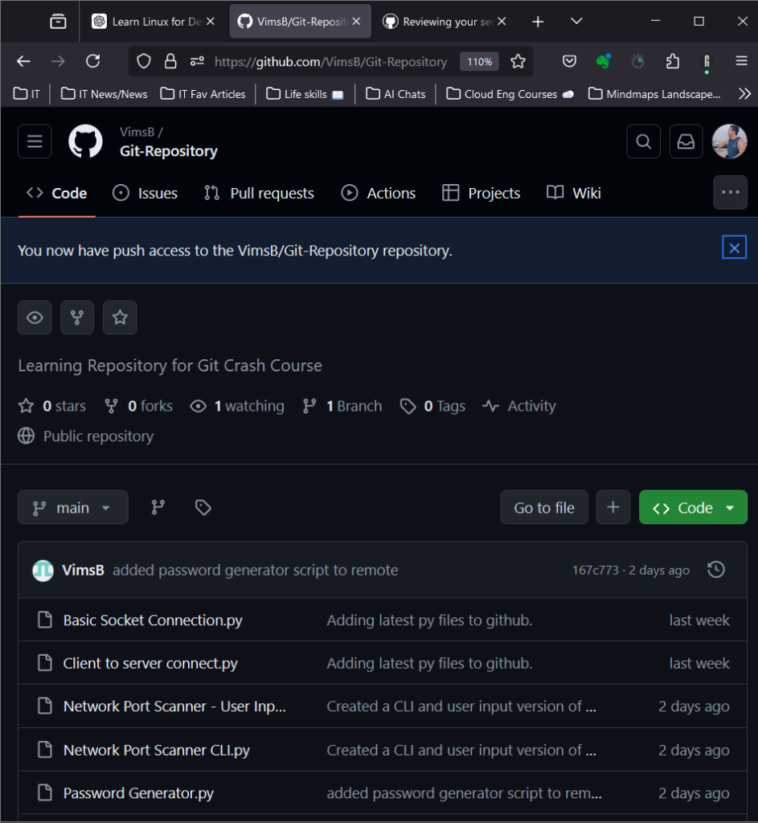The height and width of the screenshot is (823, 758).
Task: View tags using the tag icon
Action: (203, 507)
